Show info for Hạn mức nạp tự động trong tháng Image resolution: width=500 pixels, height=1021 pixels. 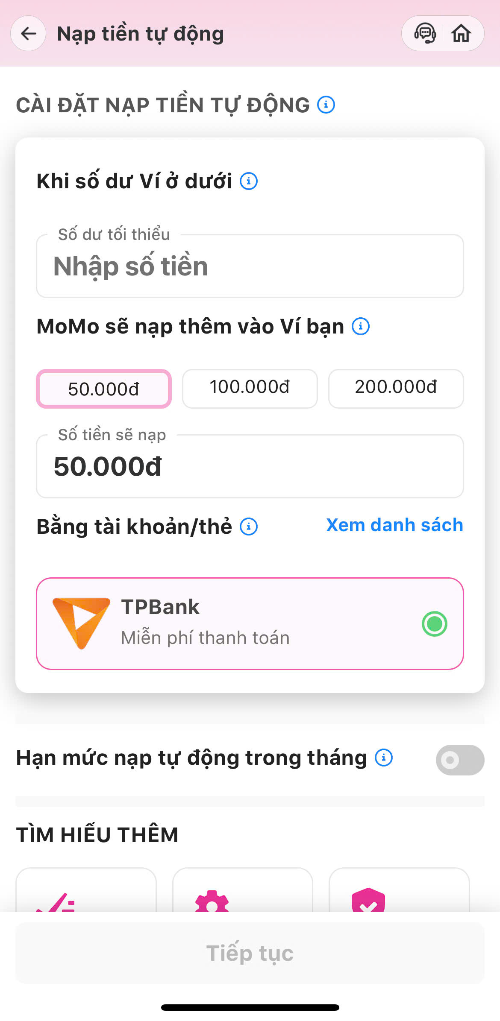click(384, 758)
